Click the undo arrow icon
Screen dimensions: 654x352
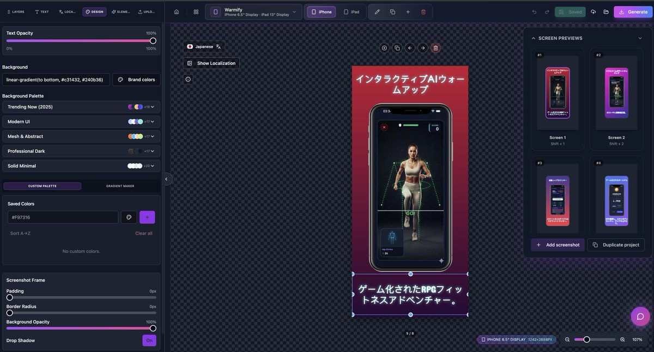pyautogui.click(x=534, y=12)
